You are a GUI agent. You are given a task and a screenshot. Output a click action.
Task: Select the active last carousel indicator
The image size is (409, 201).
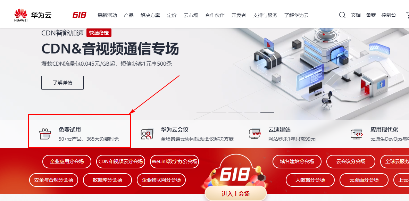[x=267, y=112]
